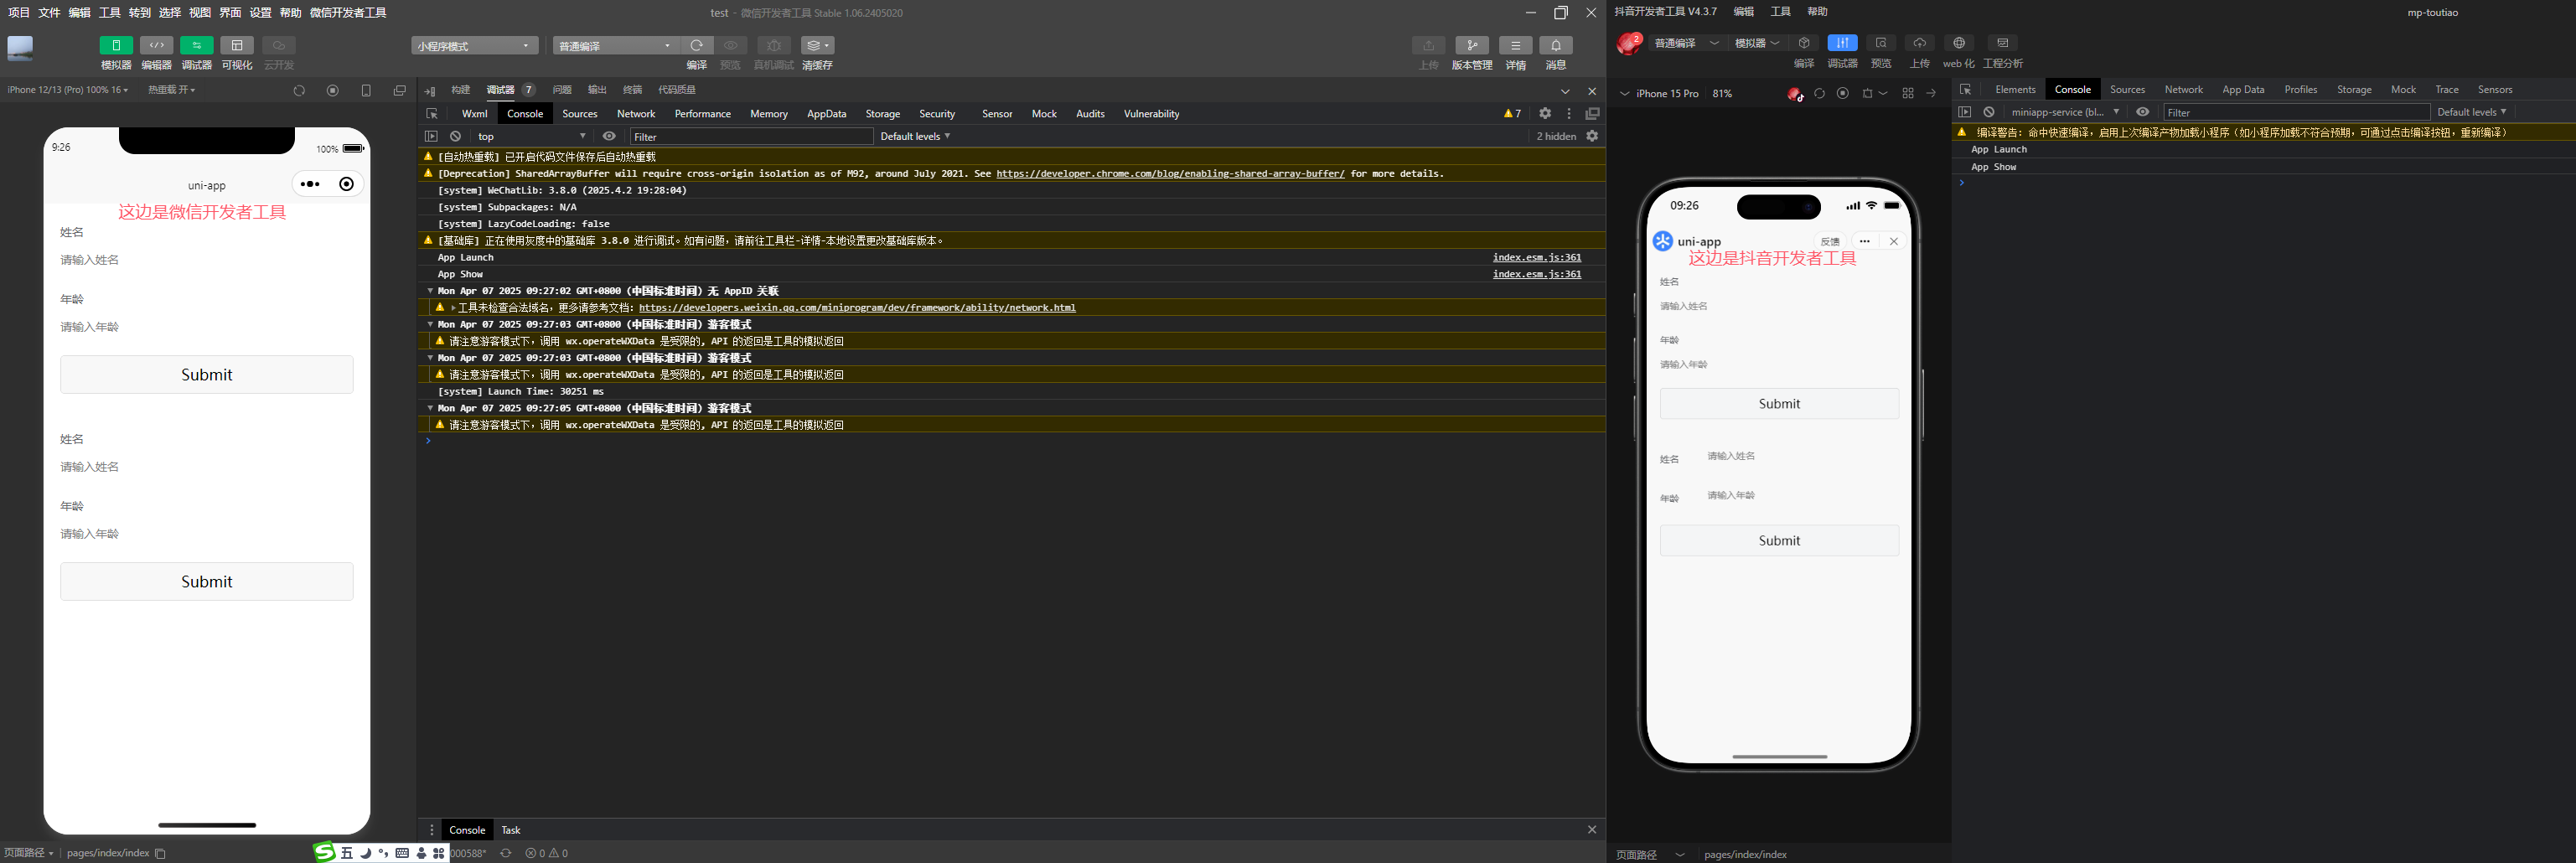Detach WeChat simulator window icon

pyautogui.click(x=400, y=91)
